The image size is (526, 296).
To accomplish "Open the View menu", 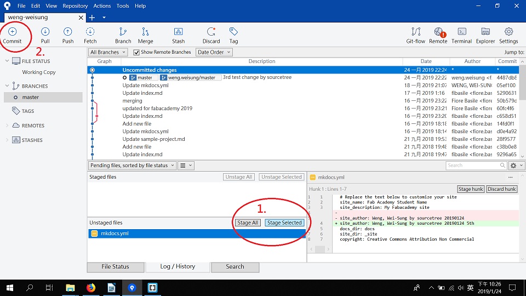I will coord(52,5).
